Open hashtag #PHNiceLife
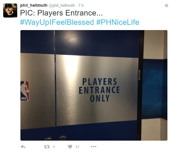Screen dimensions: 170x152 click(118, 22)
